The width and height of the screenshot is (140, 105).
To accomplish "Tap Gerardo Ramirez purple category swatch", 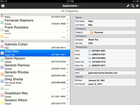I will [x=2, y=67].
